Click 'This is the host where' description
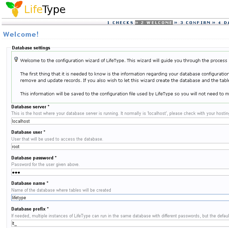This screenshot has width=229, height=228. tap(120, 113)
